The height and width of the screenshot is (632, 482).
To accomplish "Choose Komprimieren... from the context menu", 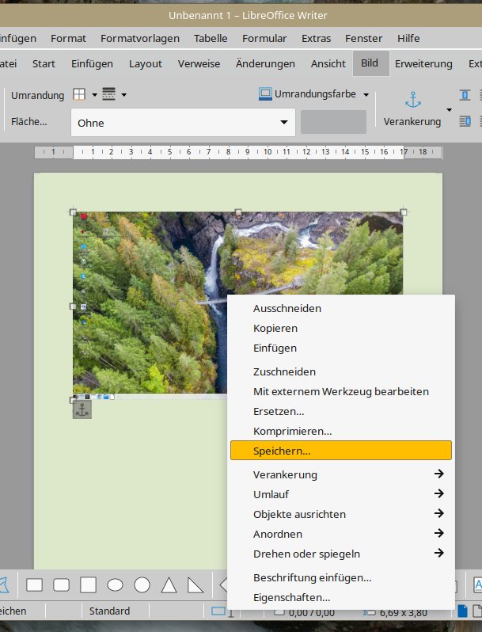I will click(x=341, y=431).
